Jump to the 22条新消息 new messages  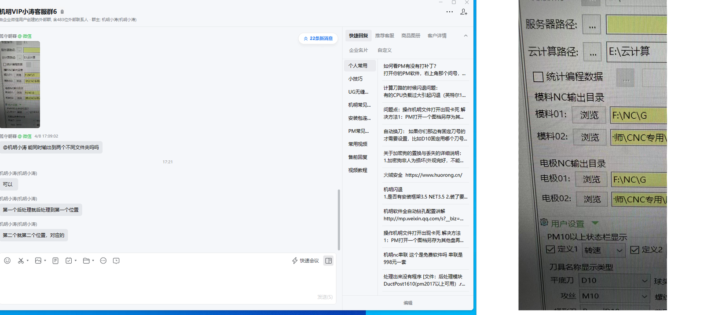tap(318, 38)
